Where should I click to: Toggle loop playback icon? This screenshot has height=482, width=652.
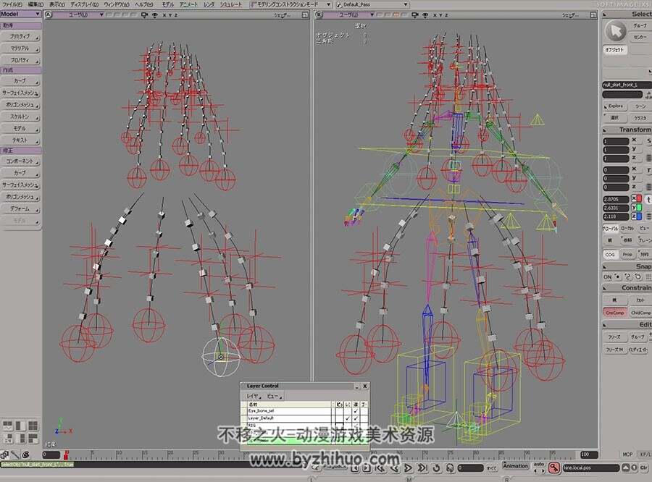[436, 468]
